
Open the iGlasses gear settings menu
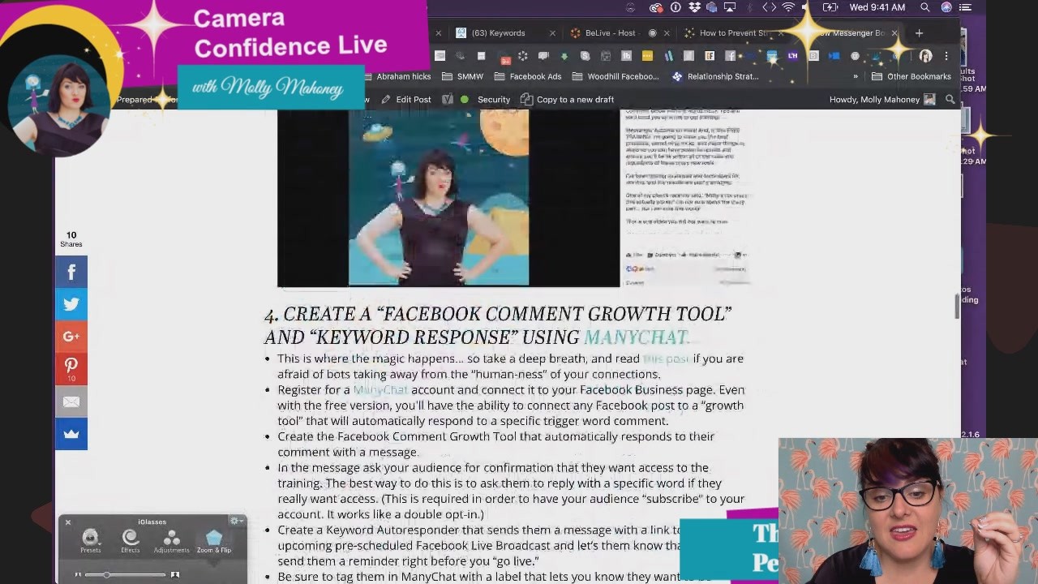pyautogui.click(x=235, y=522)
